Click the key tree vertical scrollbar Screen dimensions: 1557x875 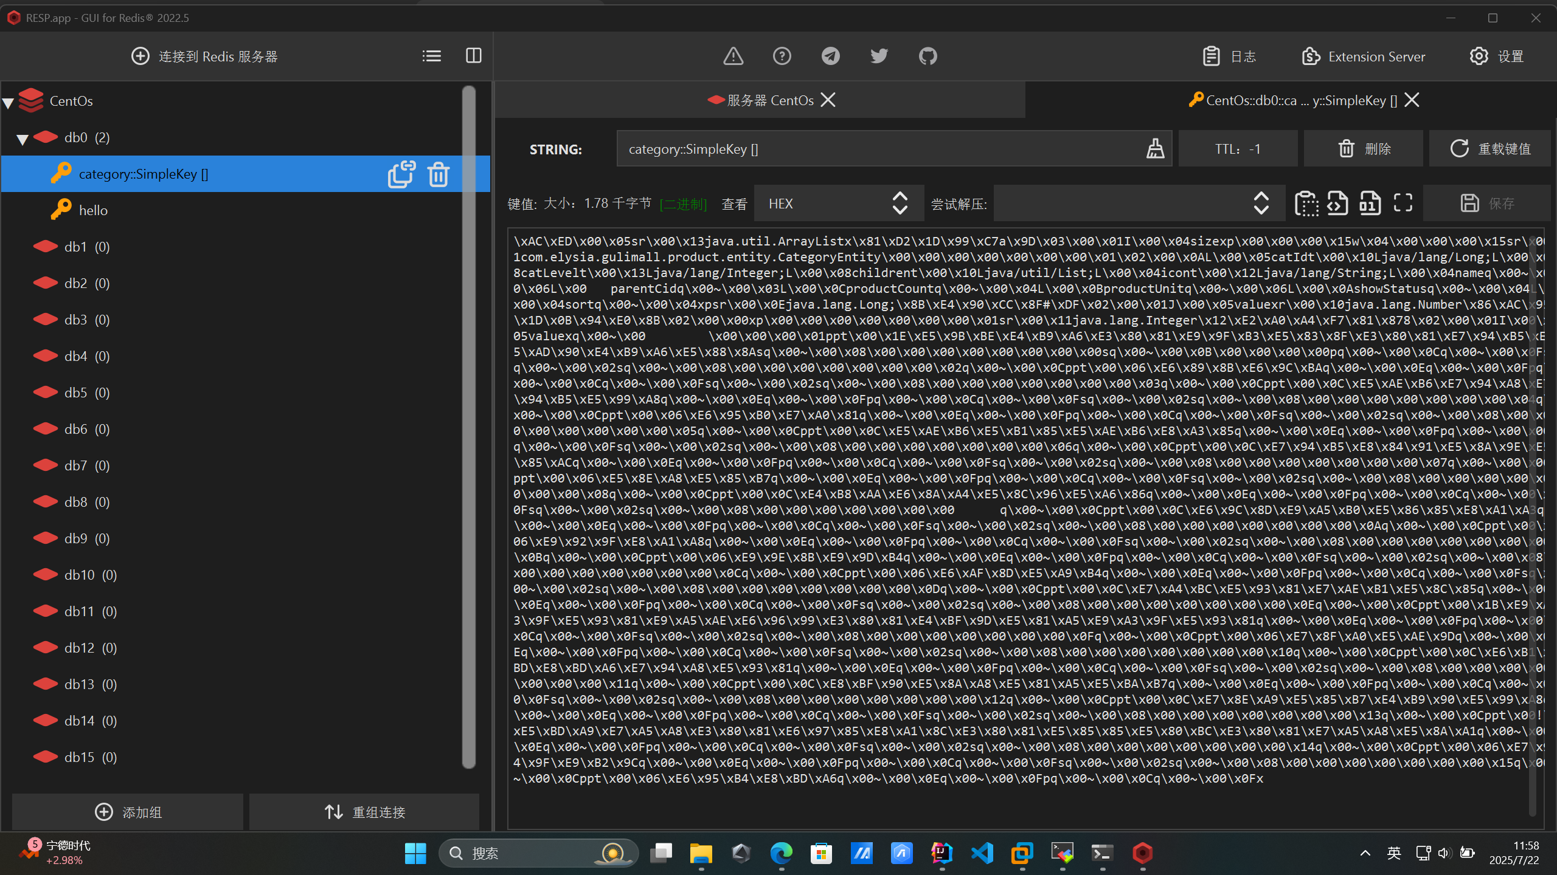tap(468, 427)
